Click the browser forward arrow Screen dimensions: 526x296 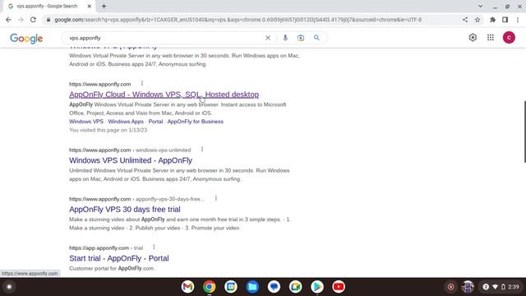coord(21,20)
